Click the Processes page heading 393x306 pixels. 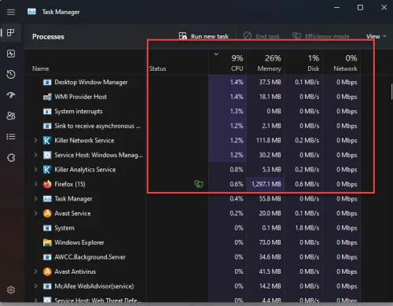pyautogui.click(x=48, y=37)
